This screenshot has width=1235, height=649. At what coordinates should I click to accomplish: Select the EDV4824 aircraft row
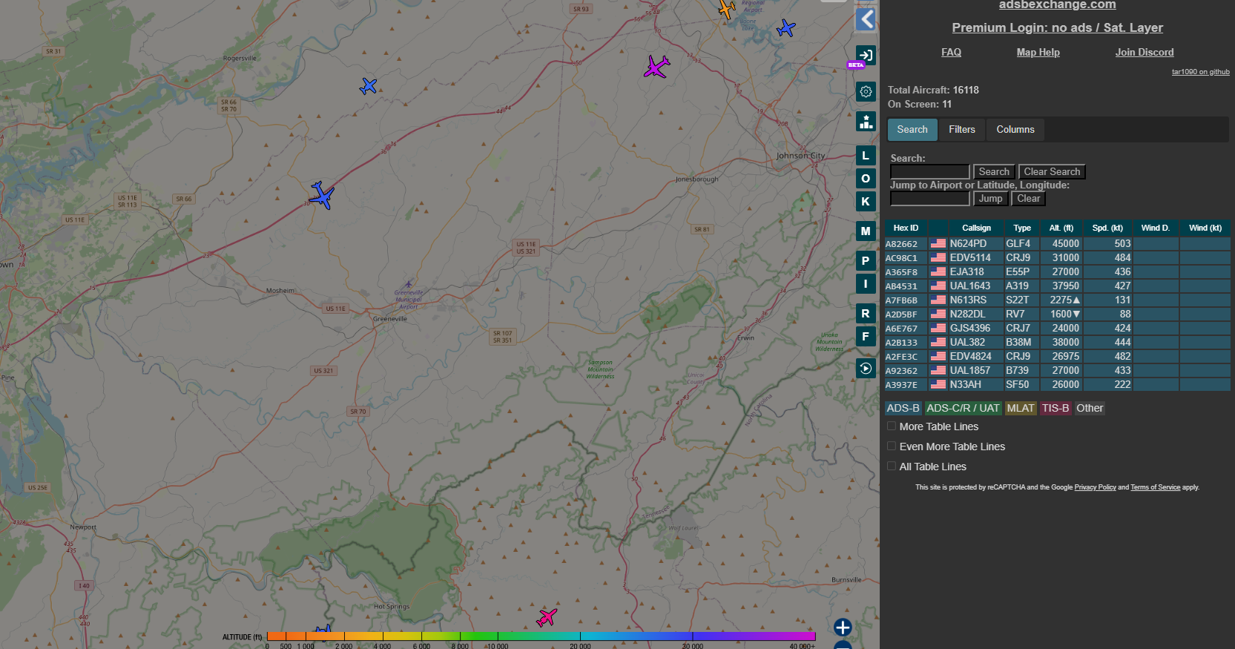(1058, 357)
